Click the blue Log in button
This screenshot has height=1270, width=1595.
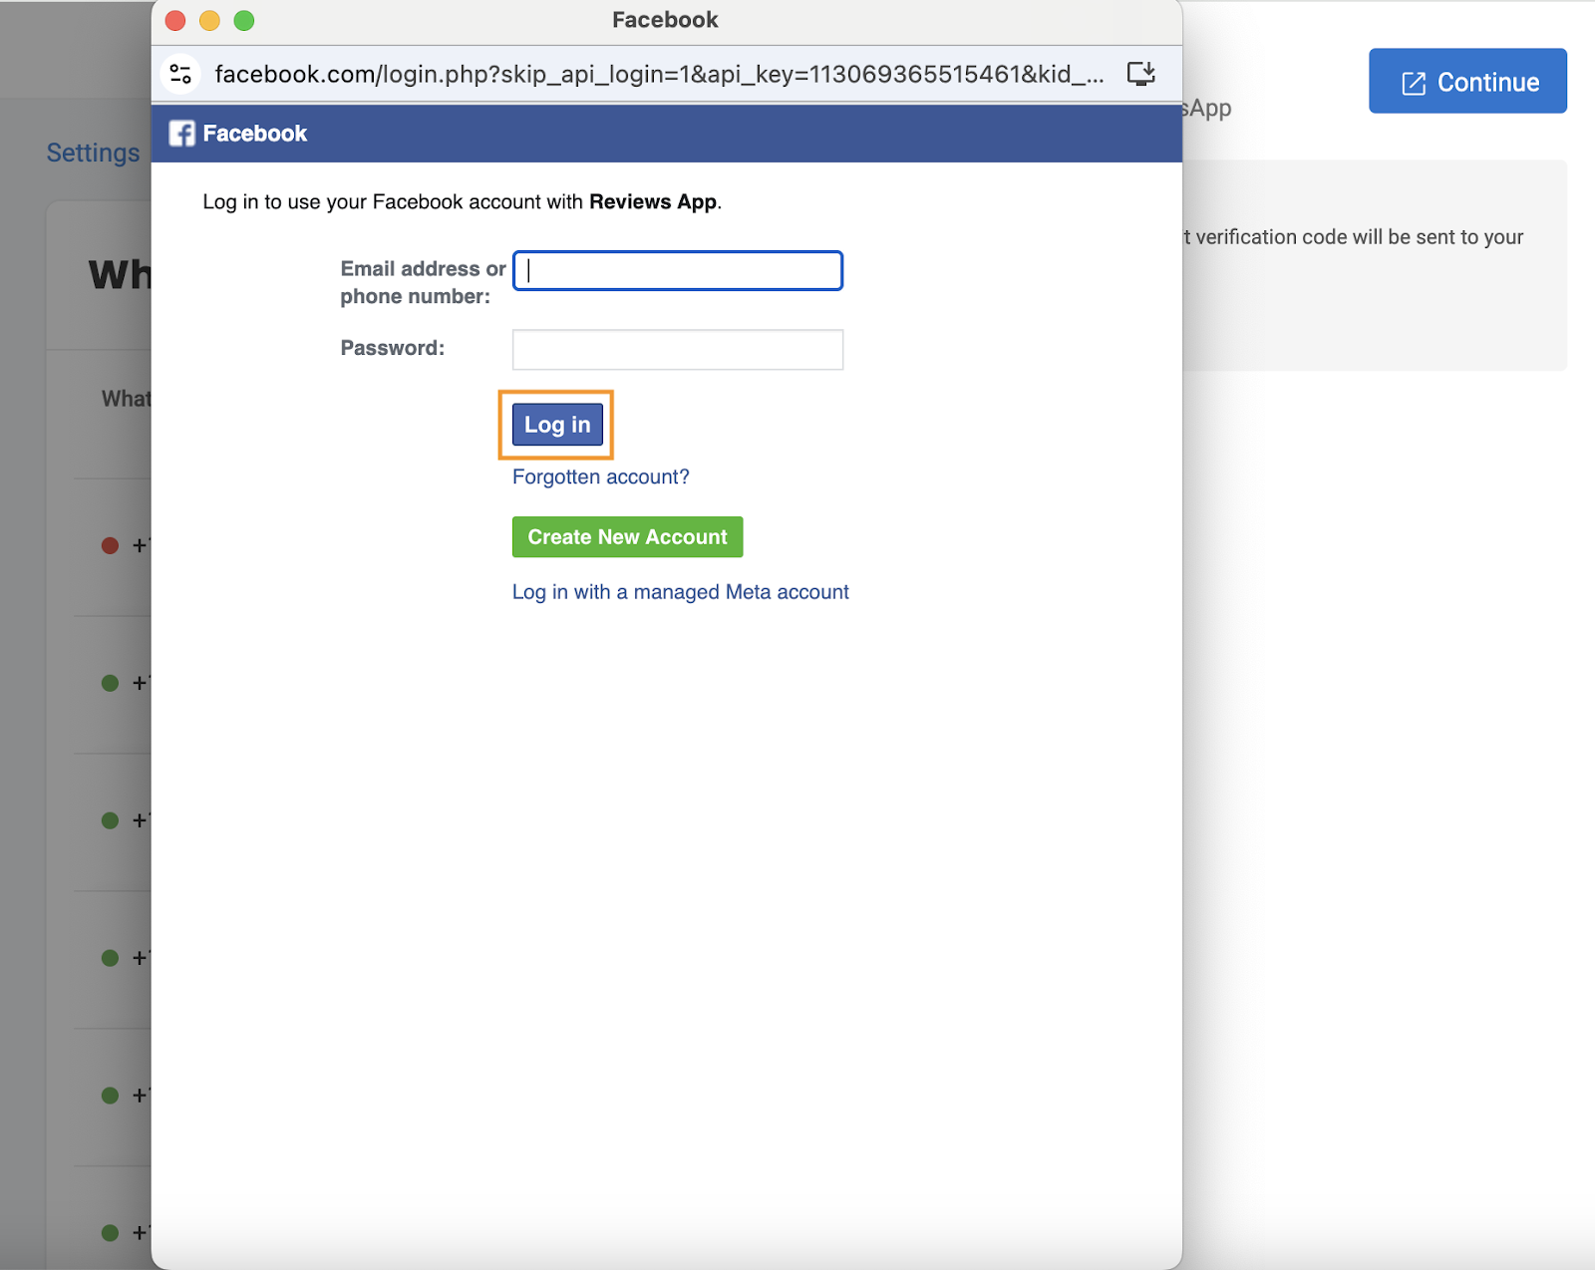pos(557,425)
